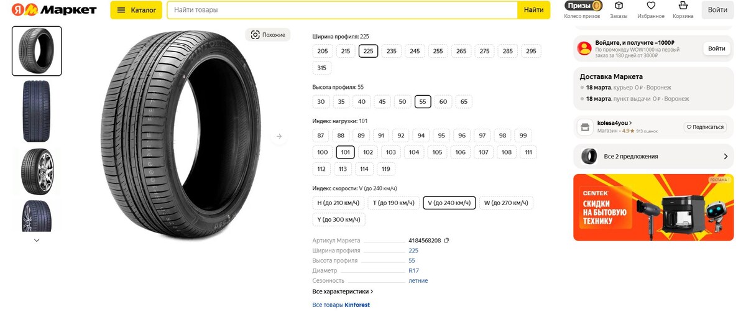This screenshot has width=746, height=317.
Task: Focus the product search field
Action: tap(342, 10)
